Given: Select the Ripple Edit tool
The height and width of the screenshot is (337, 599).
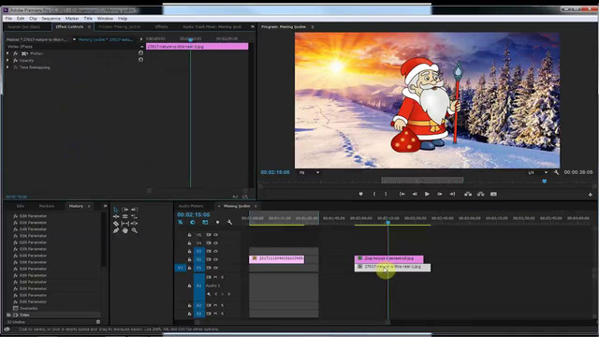Looking at the screenshot, I should click(x=116, y=216).
